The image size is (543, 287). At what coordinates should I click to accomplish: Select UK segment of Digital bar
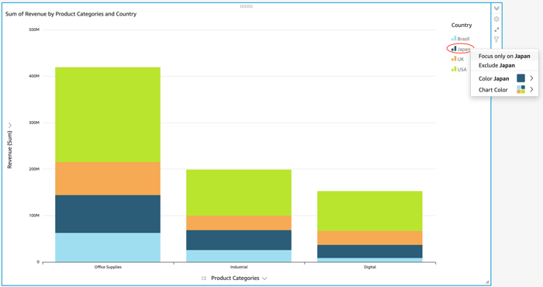(370, 238)
